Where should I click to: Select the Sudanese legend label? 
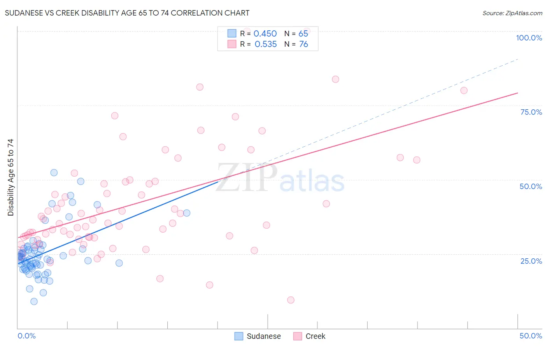coord(264,336)
